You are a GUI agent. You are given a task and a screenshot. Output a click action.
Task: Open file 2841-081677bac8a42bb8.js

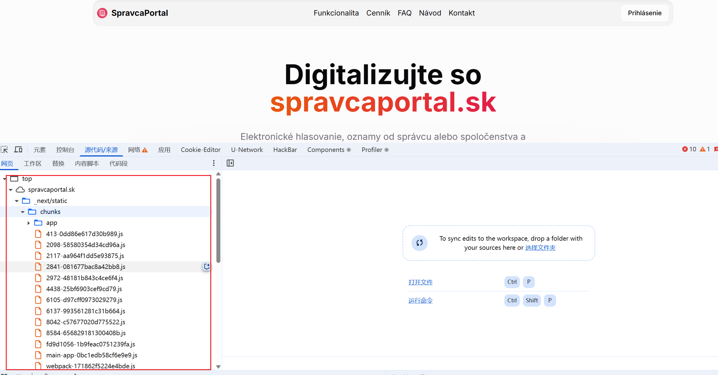point(86,267)
